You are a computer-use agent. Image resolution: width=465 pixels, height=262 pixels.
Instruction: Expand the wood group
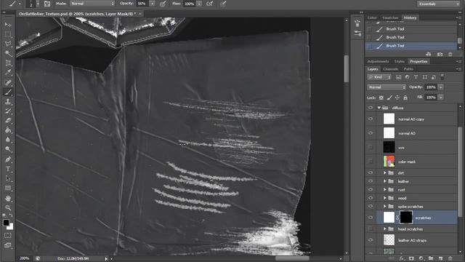[x=384, y=198]
